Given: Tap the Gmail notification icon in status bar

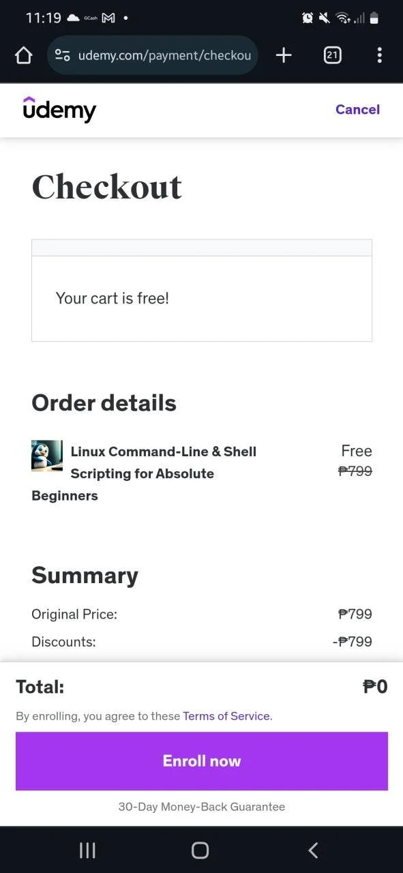Looking at the screenshot, I should [108, 18].
